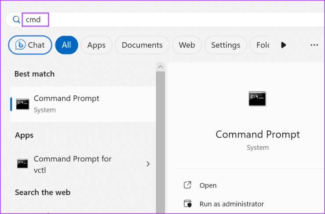Select the All filter tab
The width and height of the screenshot is (325, 214).
tap(66, 45)
